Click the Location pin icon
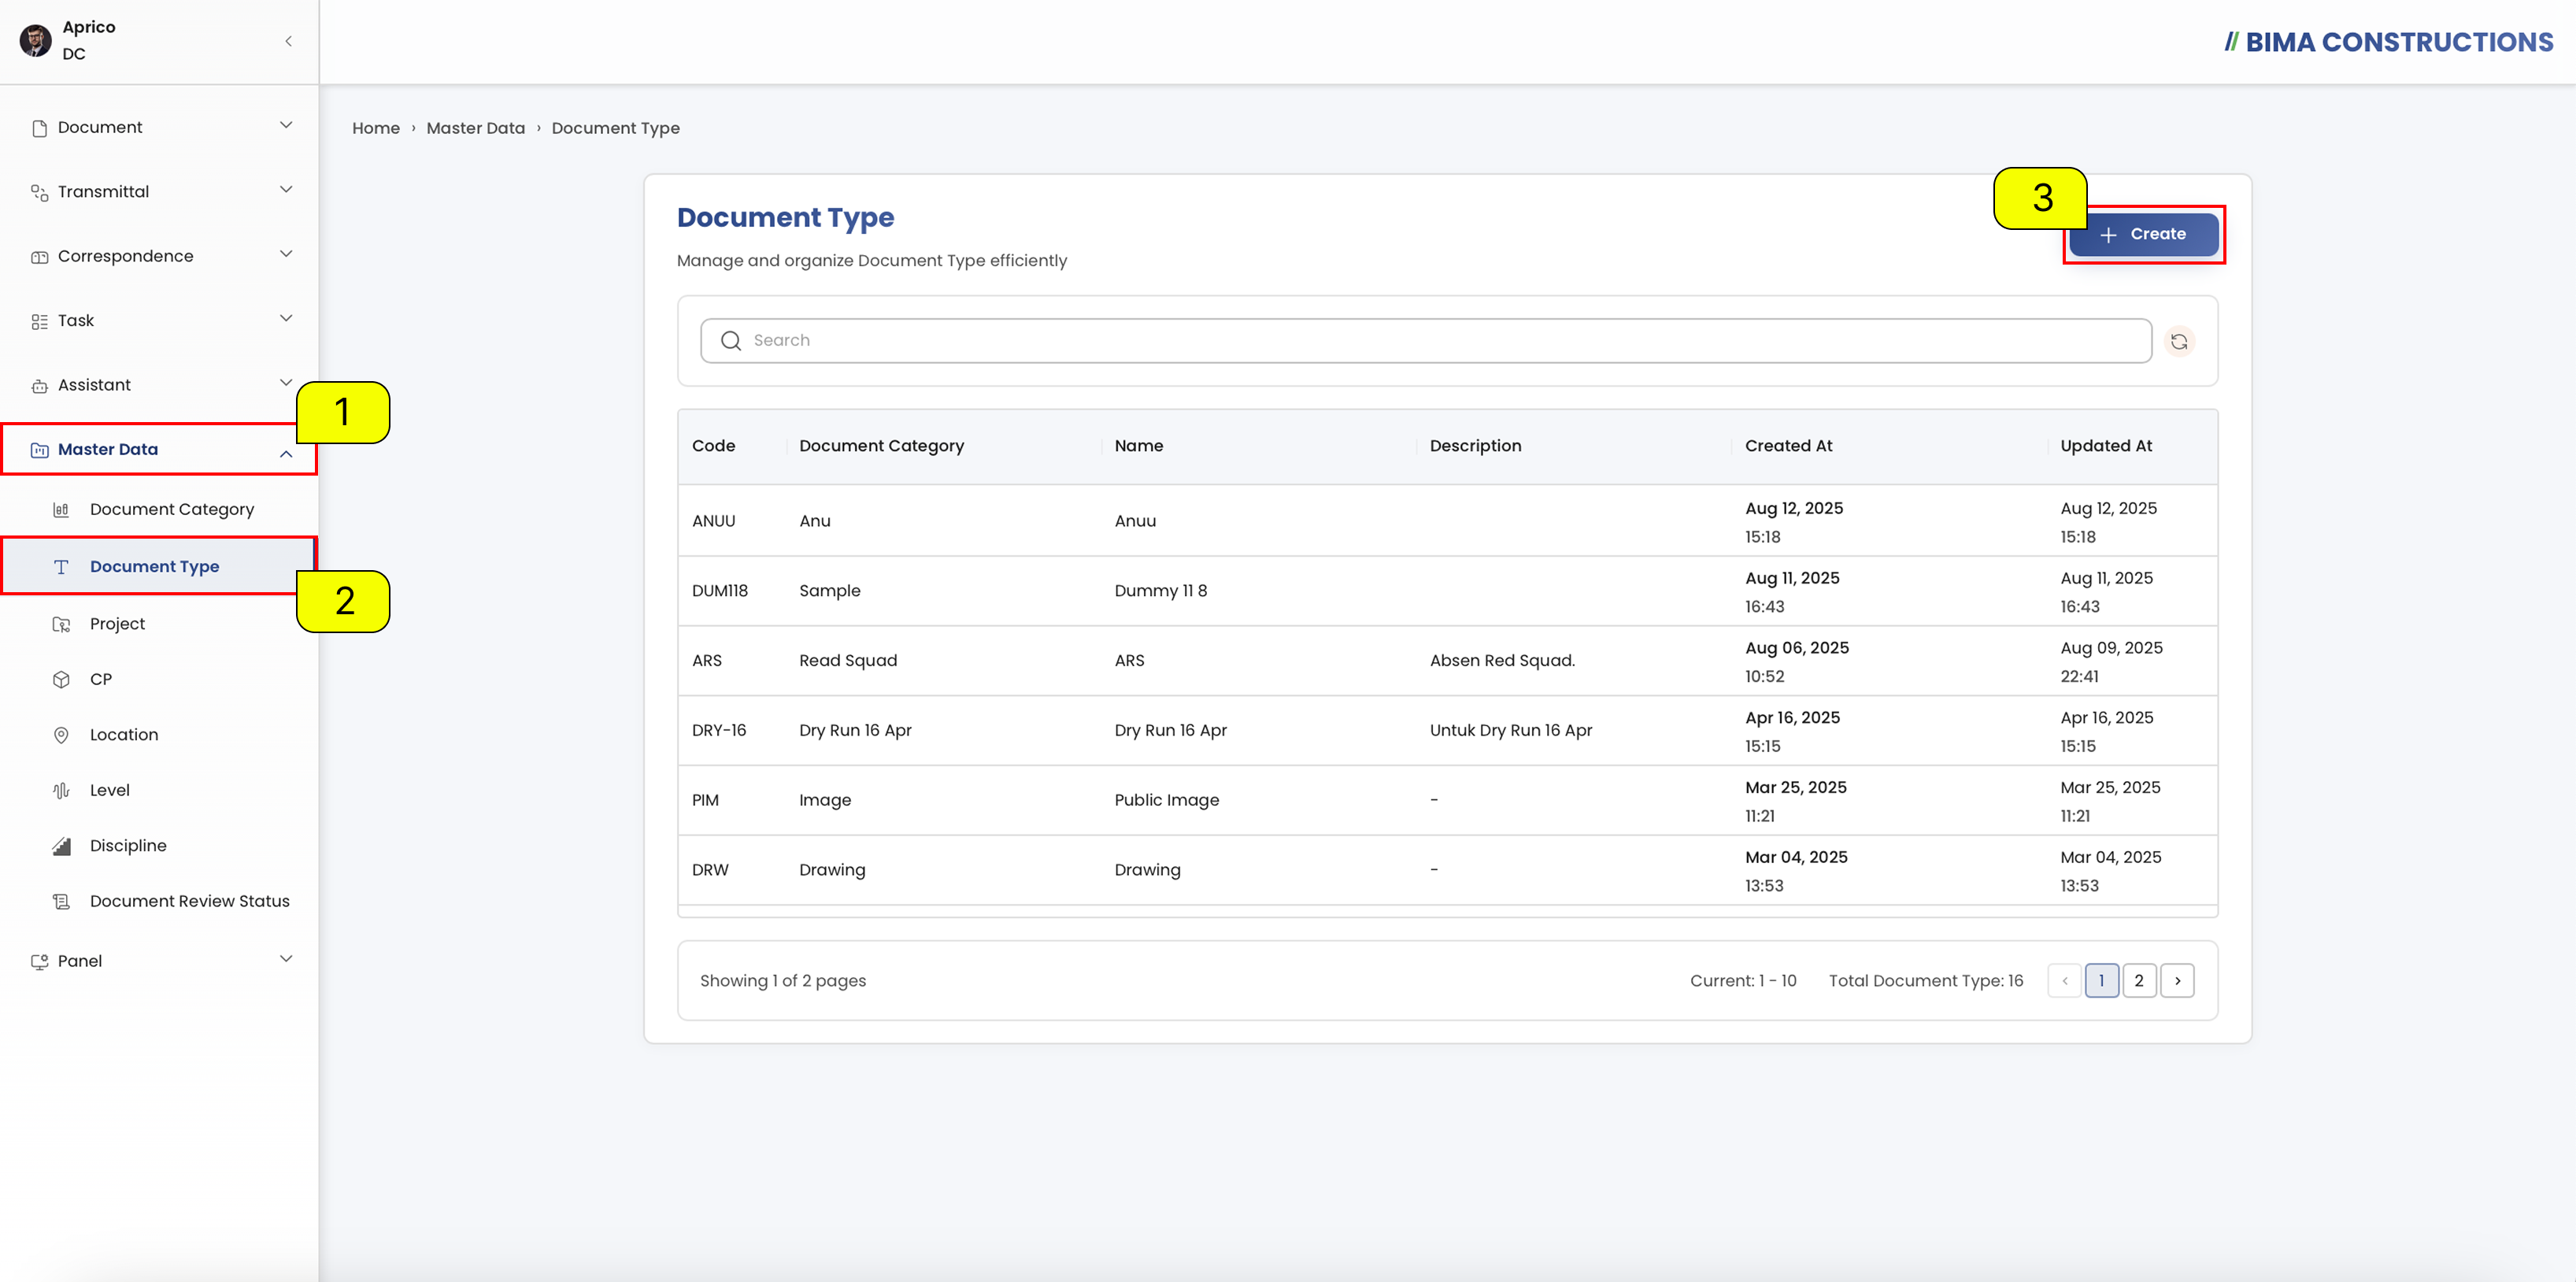Viewport: 2576px width, 1282px height. tap(61, 735)
